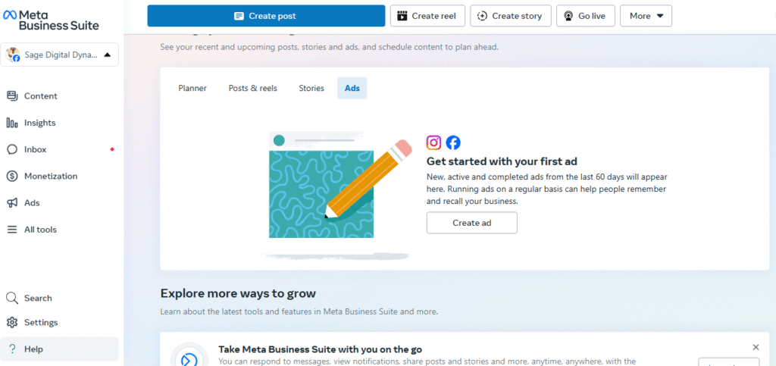Click the Facebook logo icon
Viewport: 776px width, 366px height.
453,142
